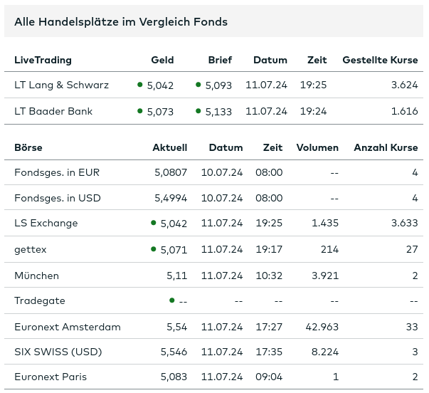
Task: Click green dot beside Lang & Schwarz Brief price
Action: pos(198,85)
